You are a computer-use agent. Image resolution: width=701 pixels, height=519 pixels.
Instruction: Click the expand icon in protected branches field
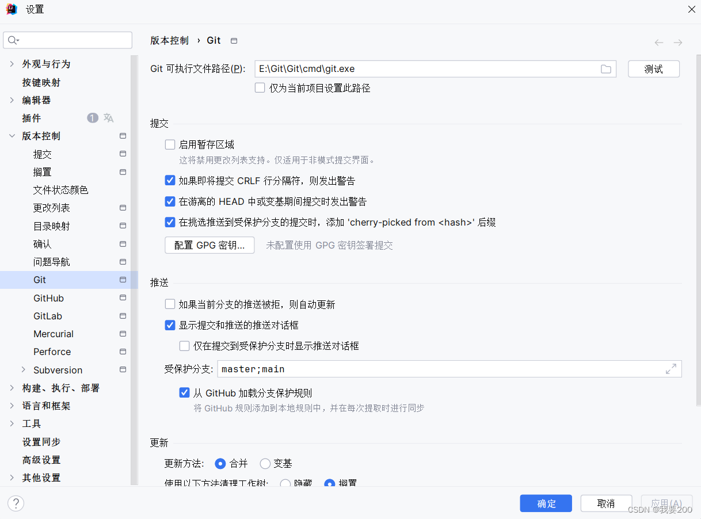point(671,369)
